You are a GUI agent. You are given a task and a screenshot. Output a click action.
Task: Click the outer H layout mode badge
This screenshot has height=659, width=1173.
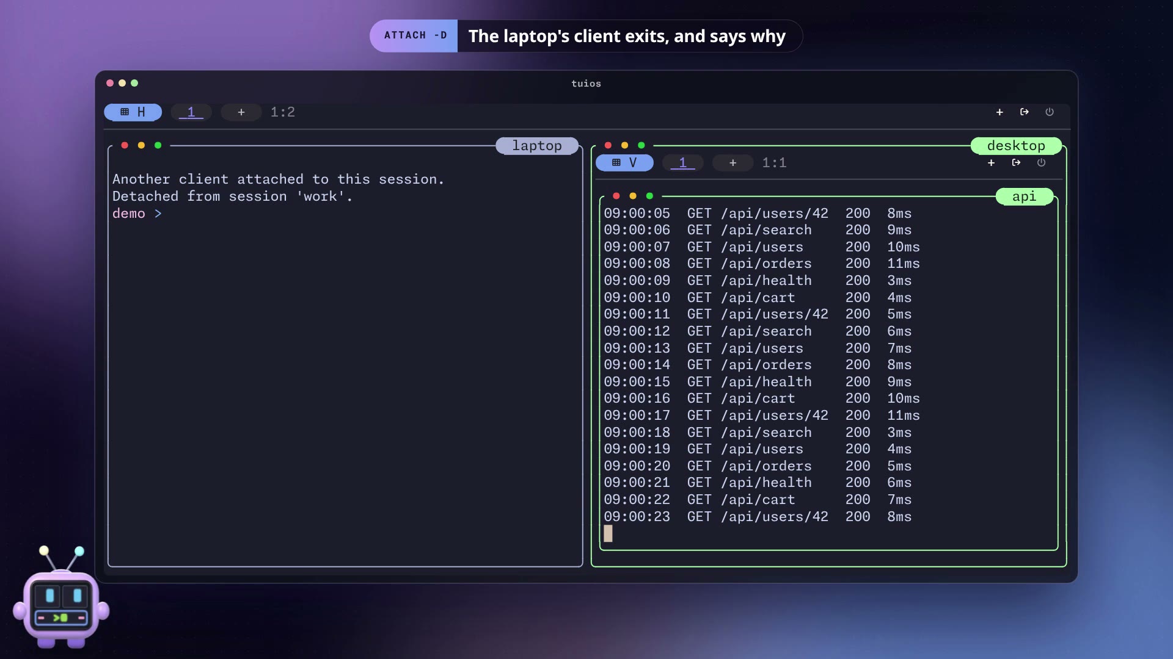click(133, 112)
